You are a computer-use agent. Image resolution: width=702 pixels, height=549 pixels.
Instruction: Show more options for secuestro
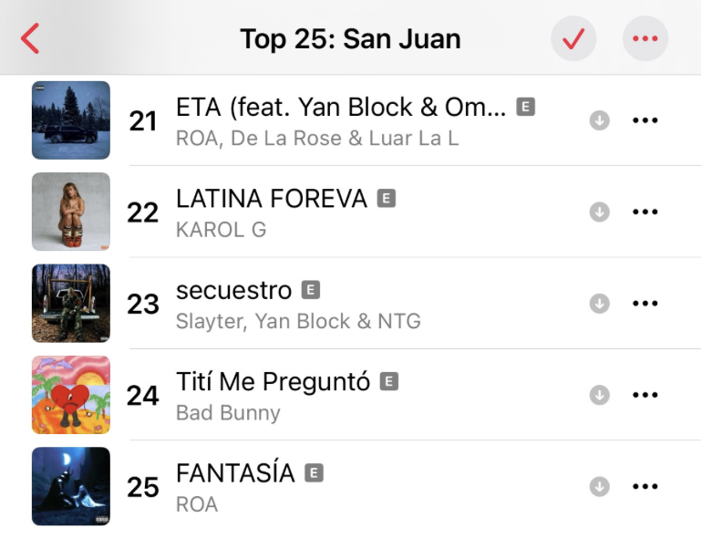645,303
